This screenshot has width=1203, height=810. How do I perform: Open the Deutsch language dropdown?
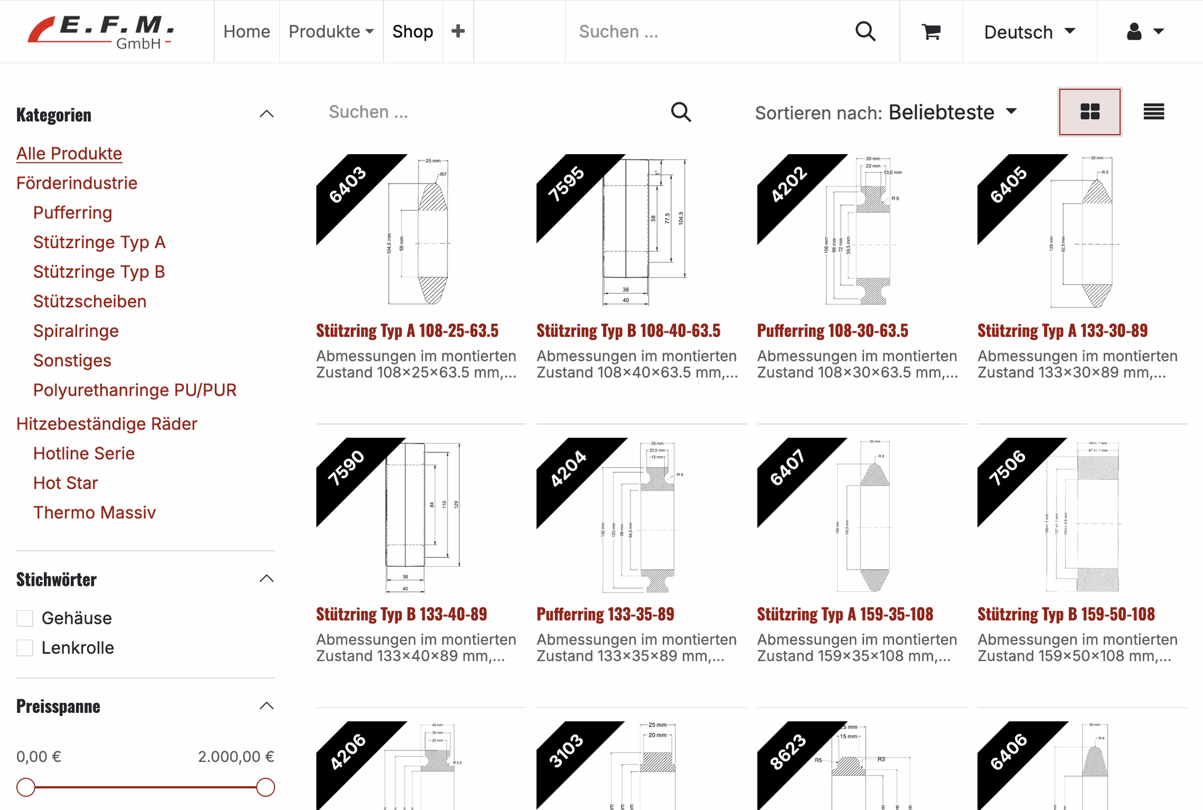coord(1029,32)
